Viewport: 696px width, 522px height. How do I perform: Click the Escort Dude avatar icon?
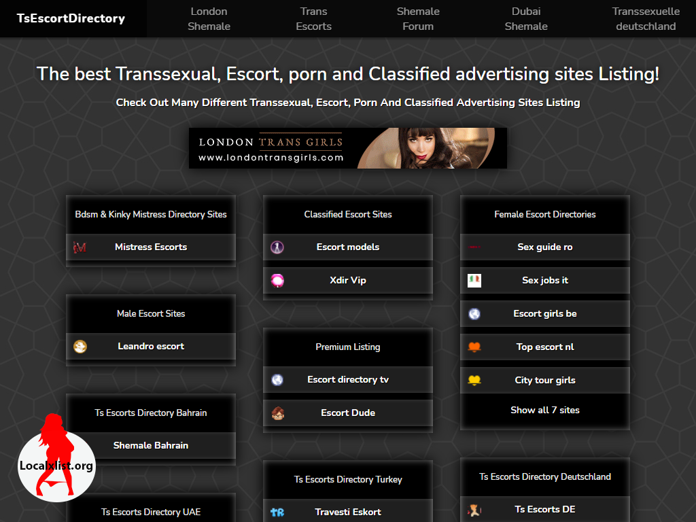(277, 413)
